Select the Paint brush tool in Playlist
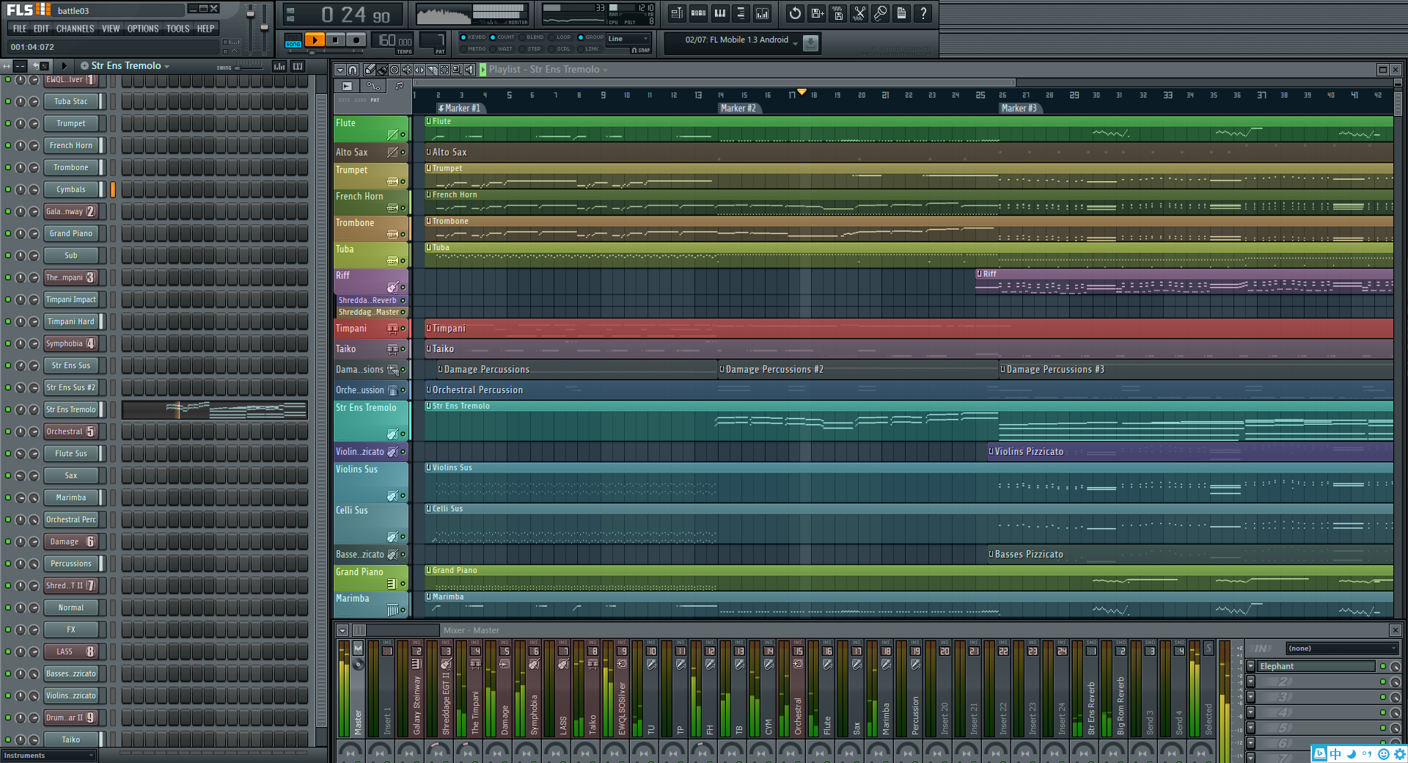1408x763 pixels. pyautogui.click(x=382, y=70)
